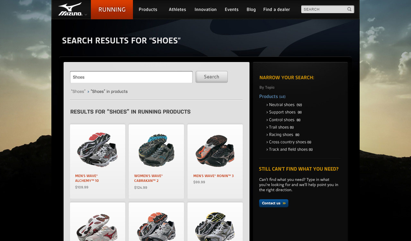The image size is (411, 241).
Task: Open Men's Wave Alchemy 10 shoe image
Action: (97, 149)
